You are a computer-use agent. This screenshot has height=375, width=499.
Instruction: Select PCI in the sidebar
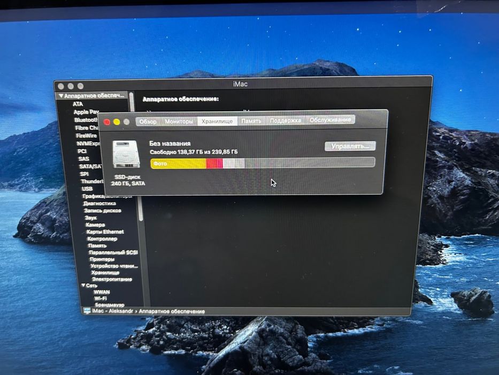[x=82, y=151]
